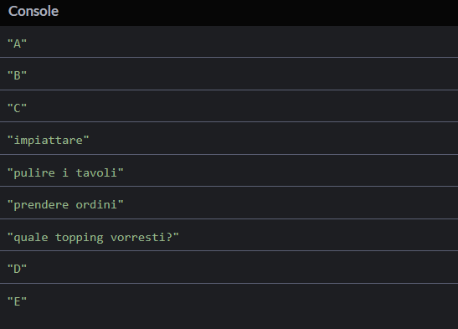This screenshot has width=458, height=329.
Task: Select the "D" console output line
Action: (x=229, y=267)
